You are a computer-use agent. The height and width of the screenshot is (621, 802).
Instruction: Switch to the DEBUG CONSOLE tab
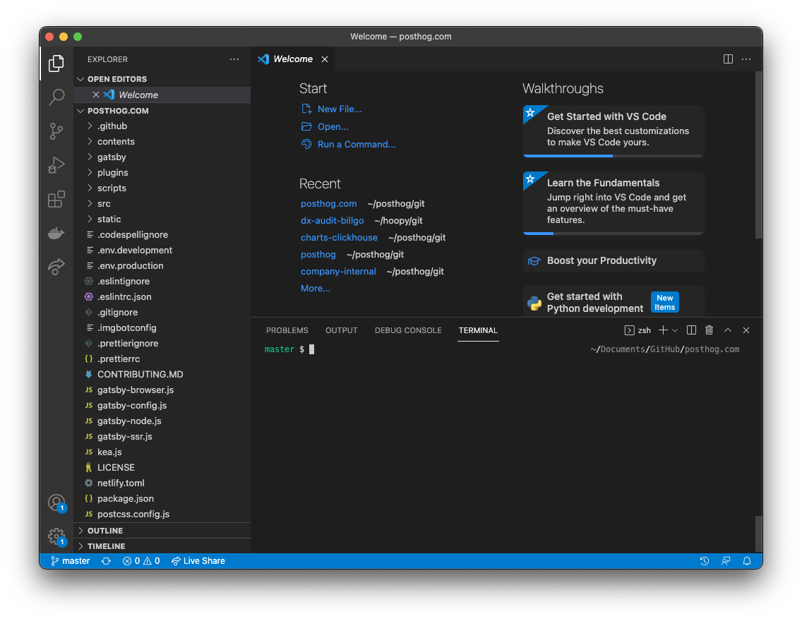408,330
